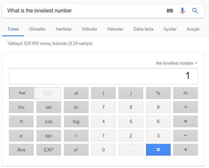Open the Ayarlar settings dropdown
Screen dimensions: 209x168
point(170,29)
